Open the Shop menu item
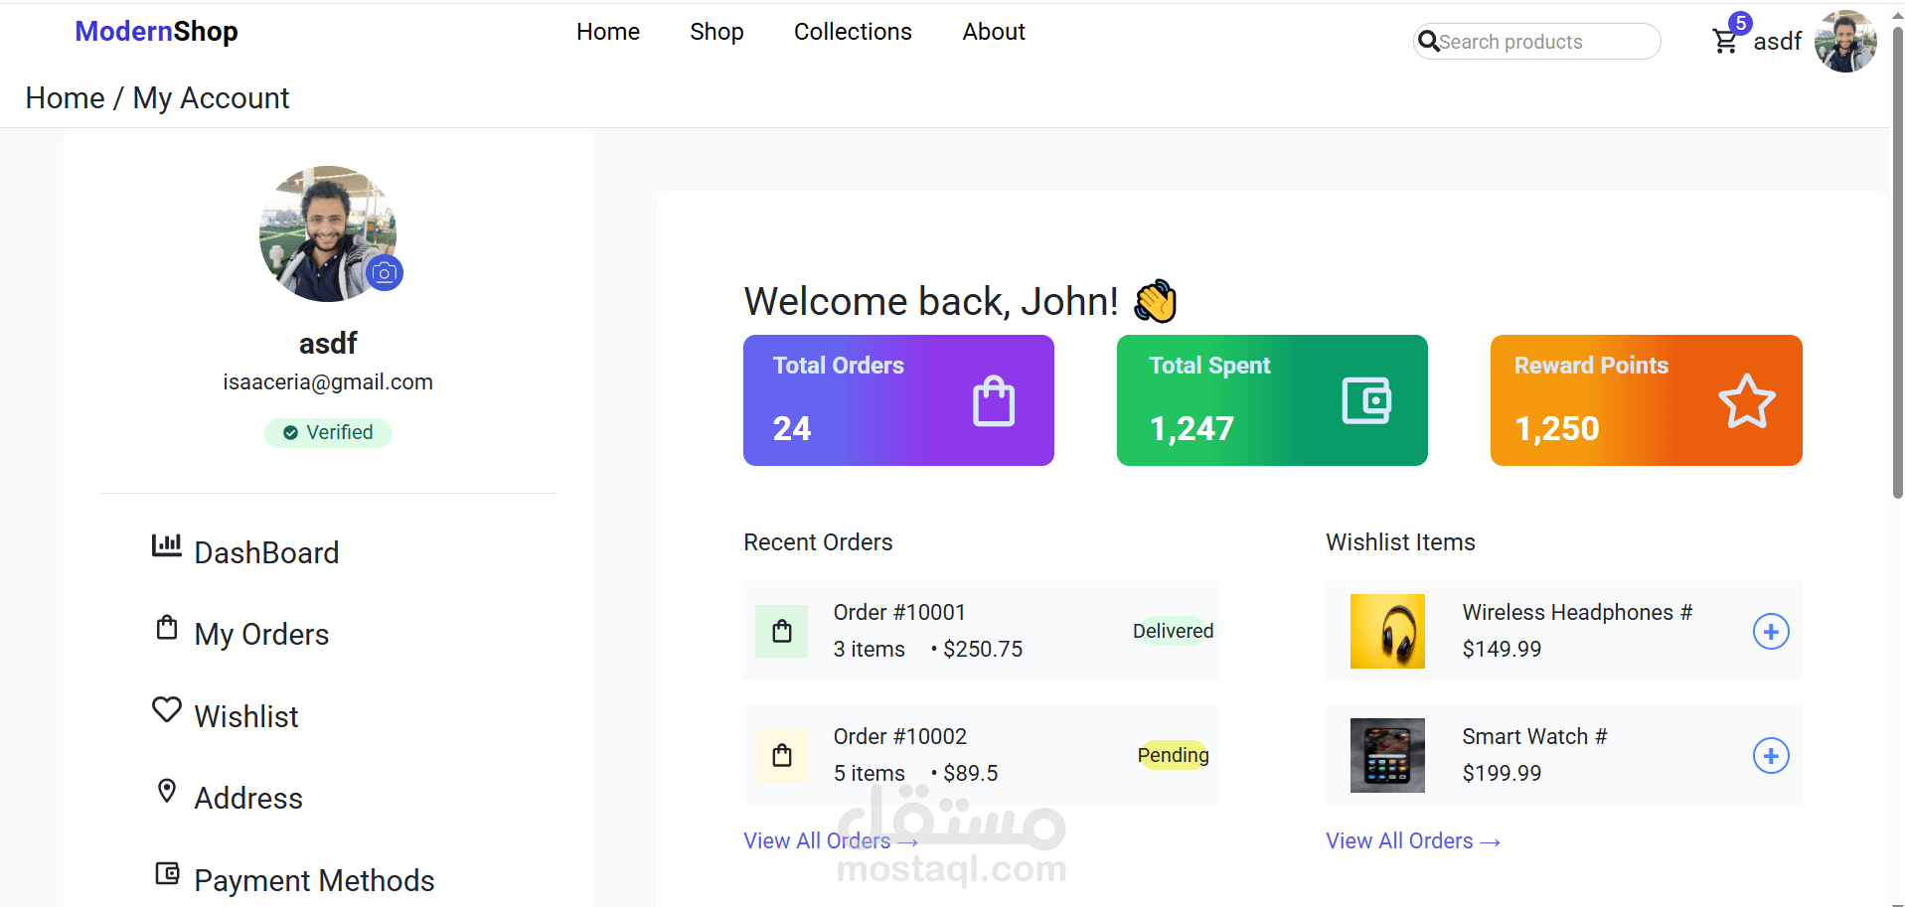The image size is (1905, 907). pos(716,32)
